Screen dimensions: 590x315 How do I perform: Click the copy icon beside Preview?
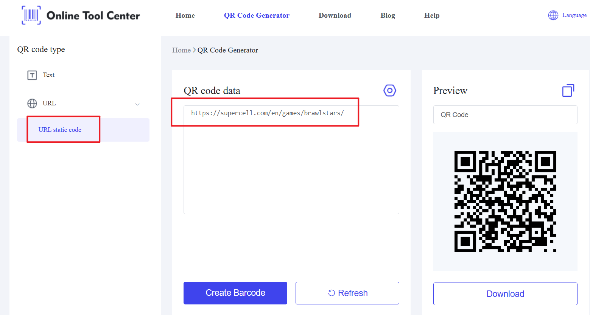click(x=568, y=91)
